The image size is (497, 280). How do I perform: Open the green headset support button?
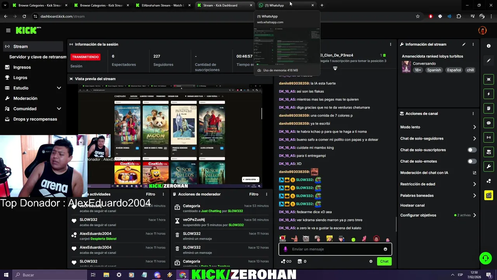click(x=485, y=258)
